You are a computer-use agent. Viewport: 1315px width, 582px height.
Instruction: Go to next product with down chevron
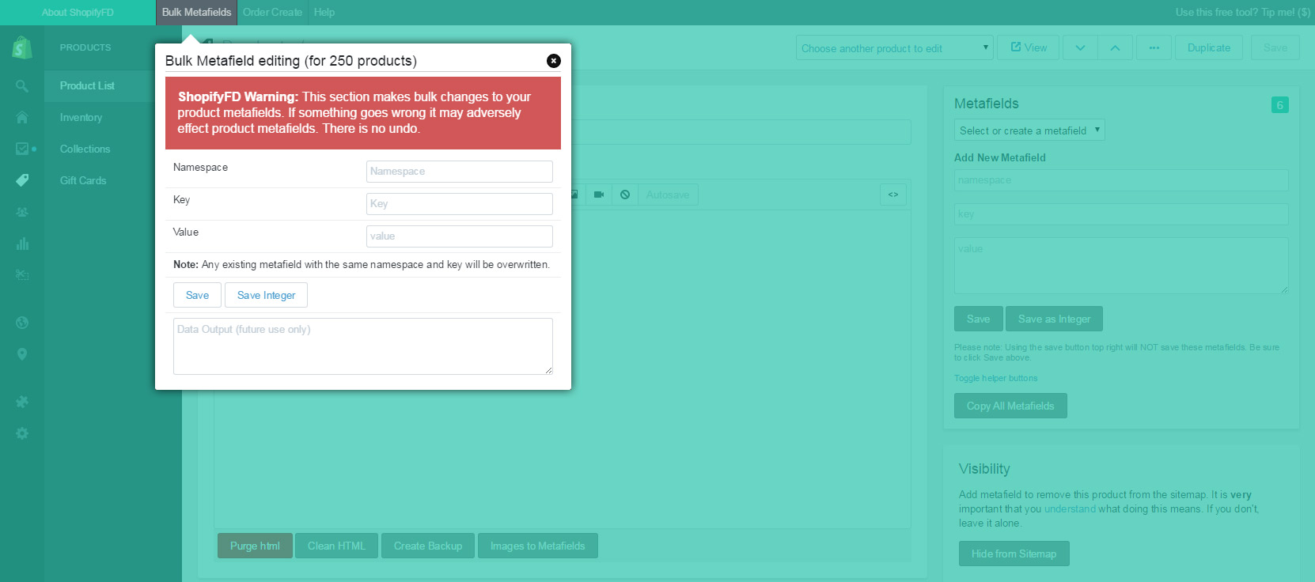pos(1080,47)
